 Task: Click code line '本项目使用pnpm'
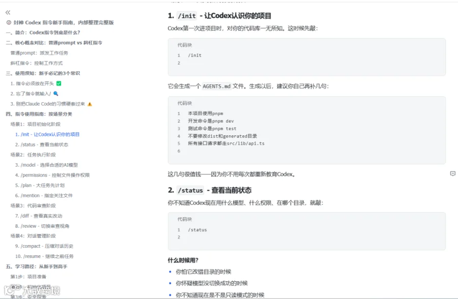[206, 113]
